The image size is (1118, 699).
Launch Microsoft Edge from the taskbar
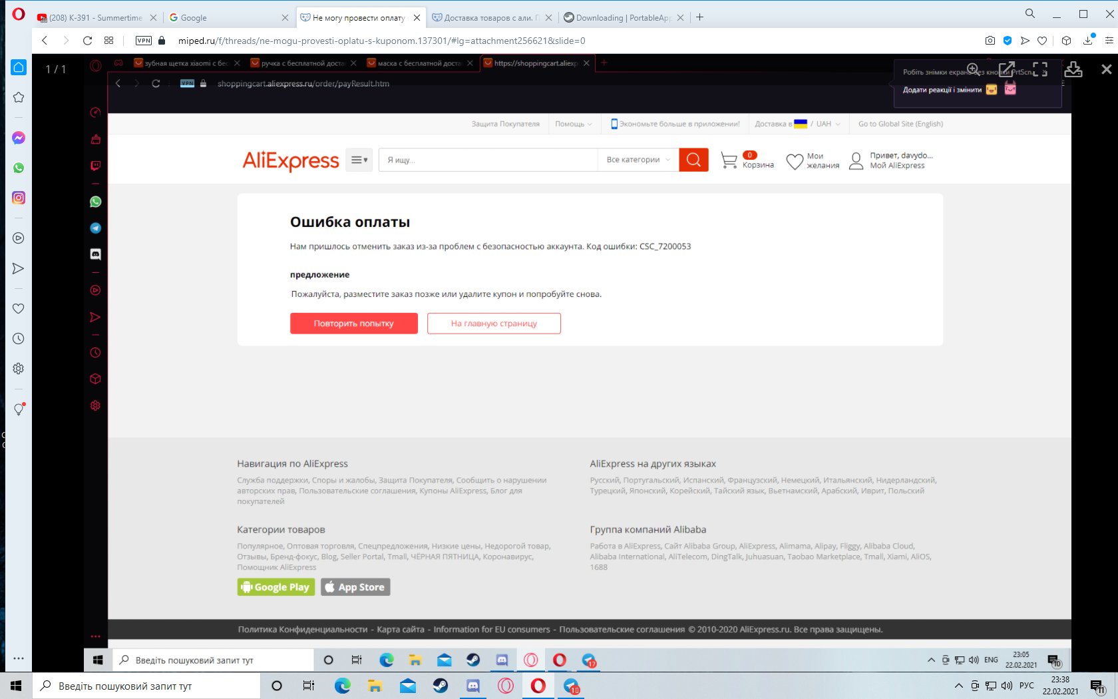(342, 686)
